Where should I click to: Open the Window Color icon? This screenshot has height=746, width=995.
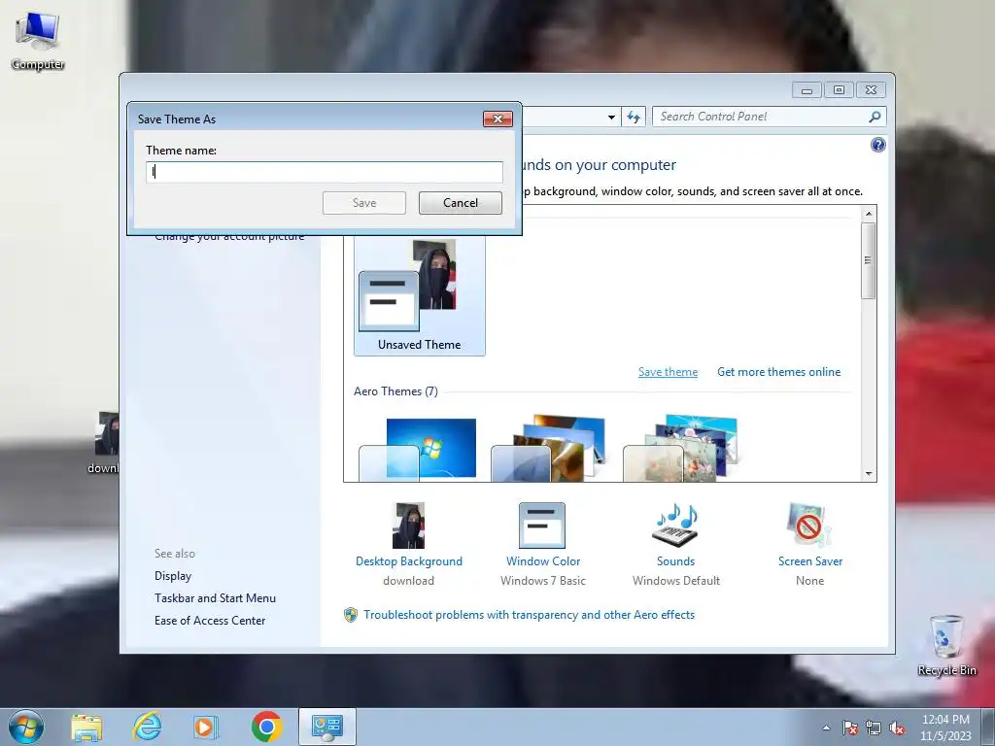[542, 526]
